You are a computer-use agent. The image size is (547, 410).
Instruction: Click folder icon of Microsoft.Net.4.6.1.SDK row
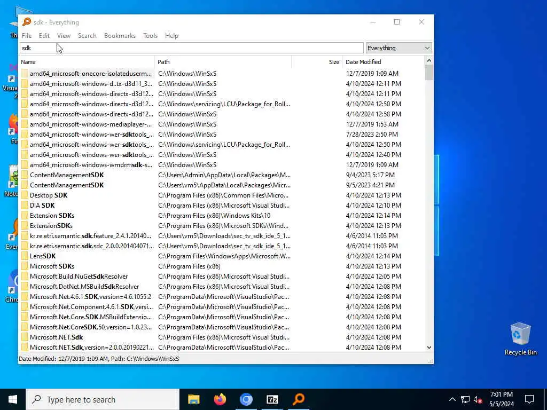pos(25,296)
